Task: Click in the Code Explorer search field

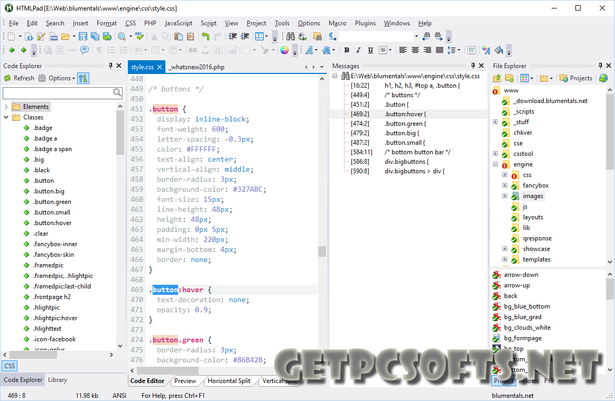Action: click(x=58, y=92)
